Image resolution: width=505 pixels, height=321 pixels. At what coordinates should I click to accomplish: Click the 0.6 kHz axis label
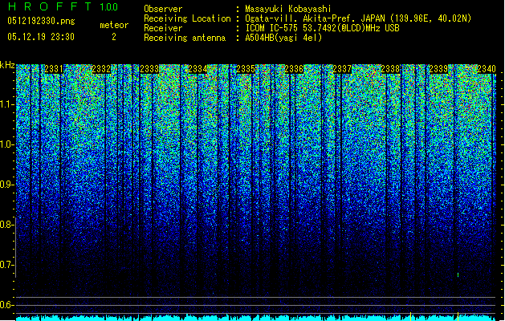[x=7, y=305]
